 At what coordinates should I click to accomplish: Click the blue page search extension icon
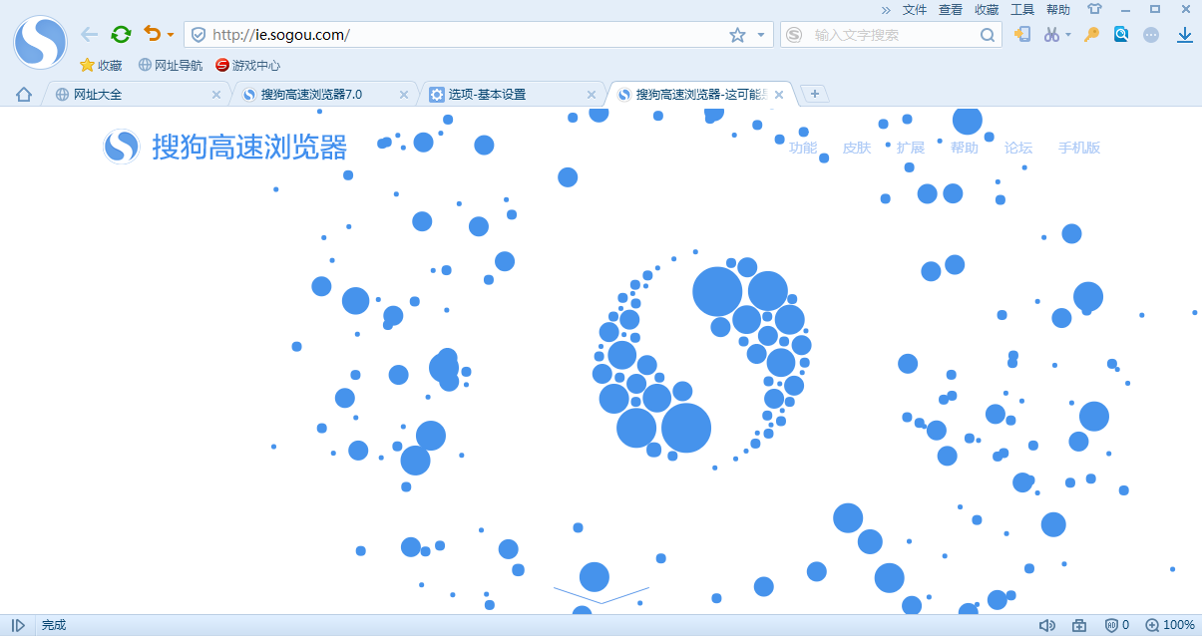(1121, 34)
